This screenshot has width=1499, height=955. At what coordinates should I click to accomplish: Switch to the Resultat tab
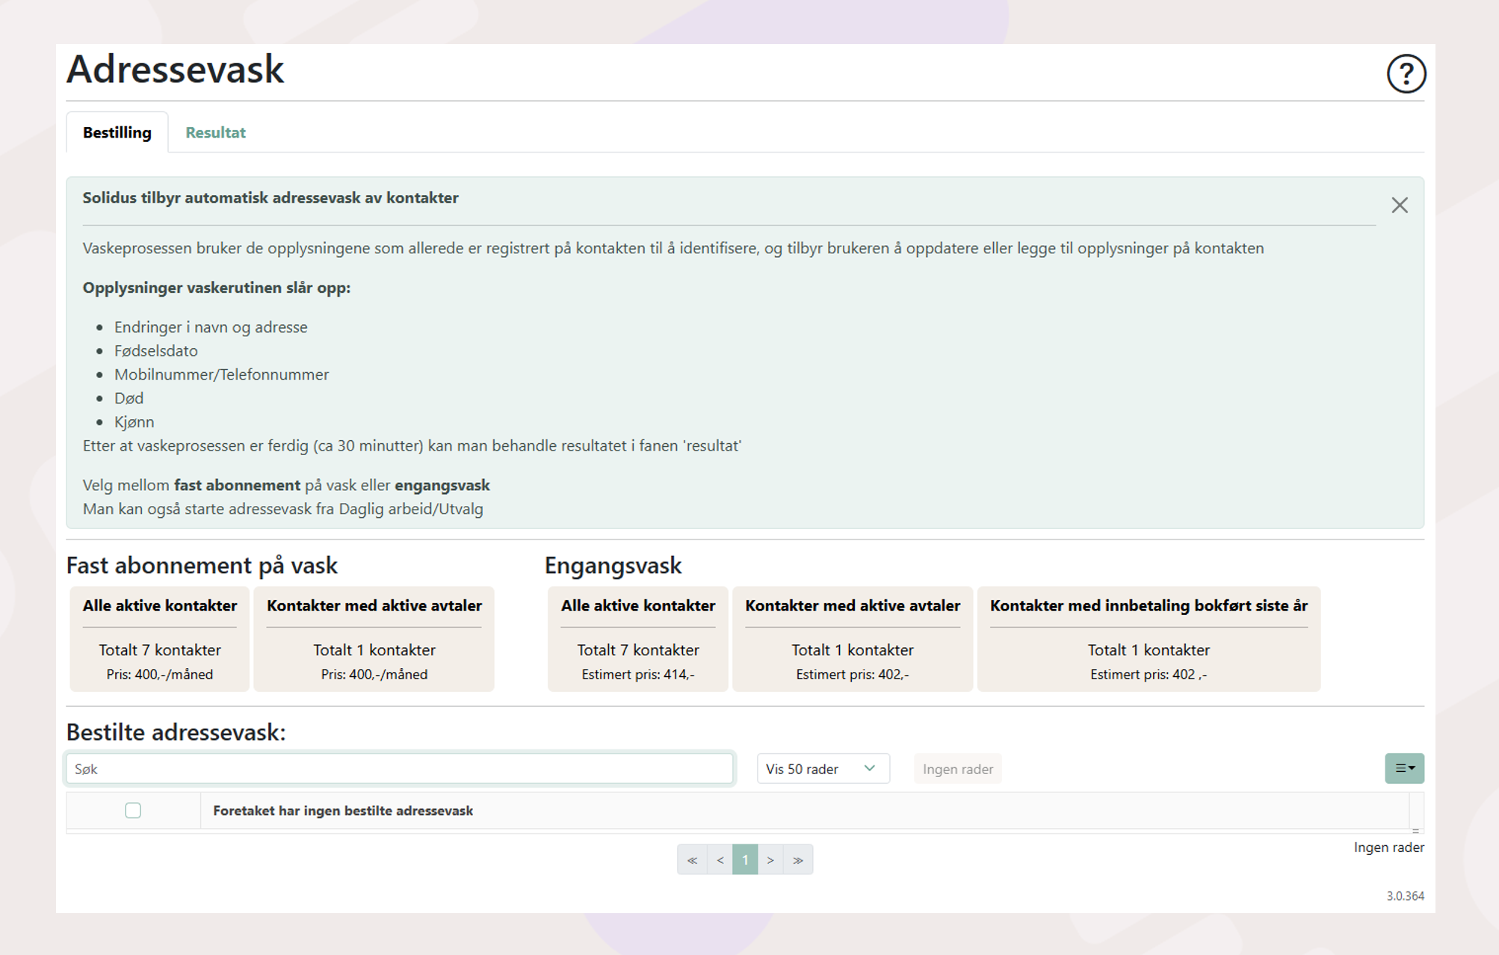click(x=215, y=132)
